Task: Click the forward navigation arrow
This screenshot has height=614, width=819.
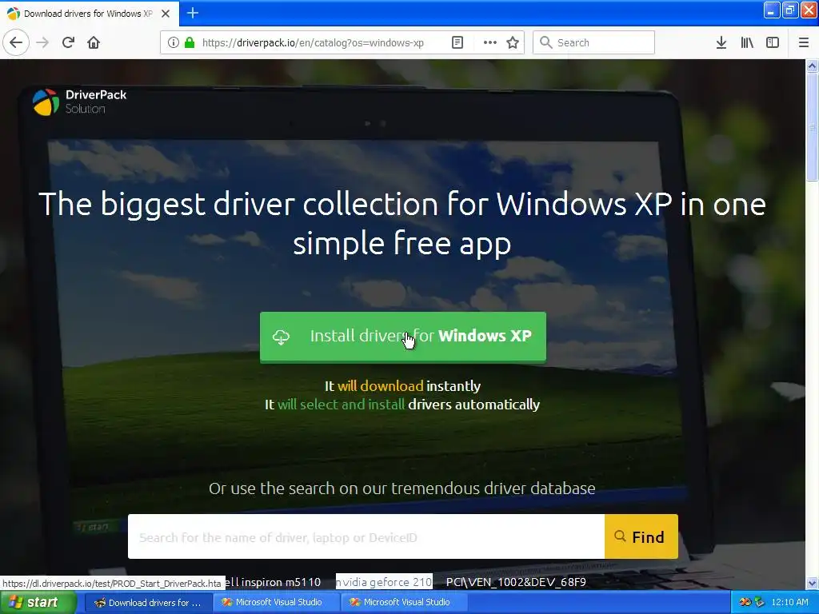Action: (x=43, y=42)
